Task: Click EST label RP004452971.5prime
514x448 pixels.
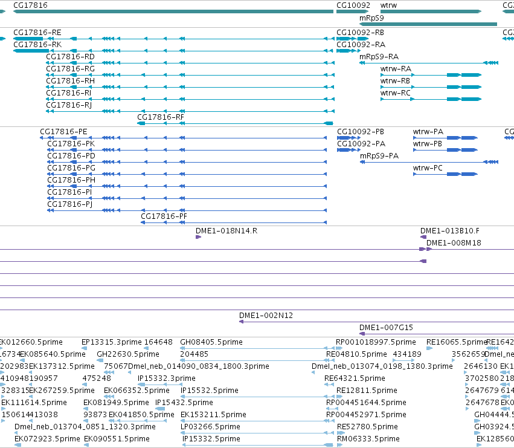Action: 366,415
